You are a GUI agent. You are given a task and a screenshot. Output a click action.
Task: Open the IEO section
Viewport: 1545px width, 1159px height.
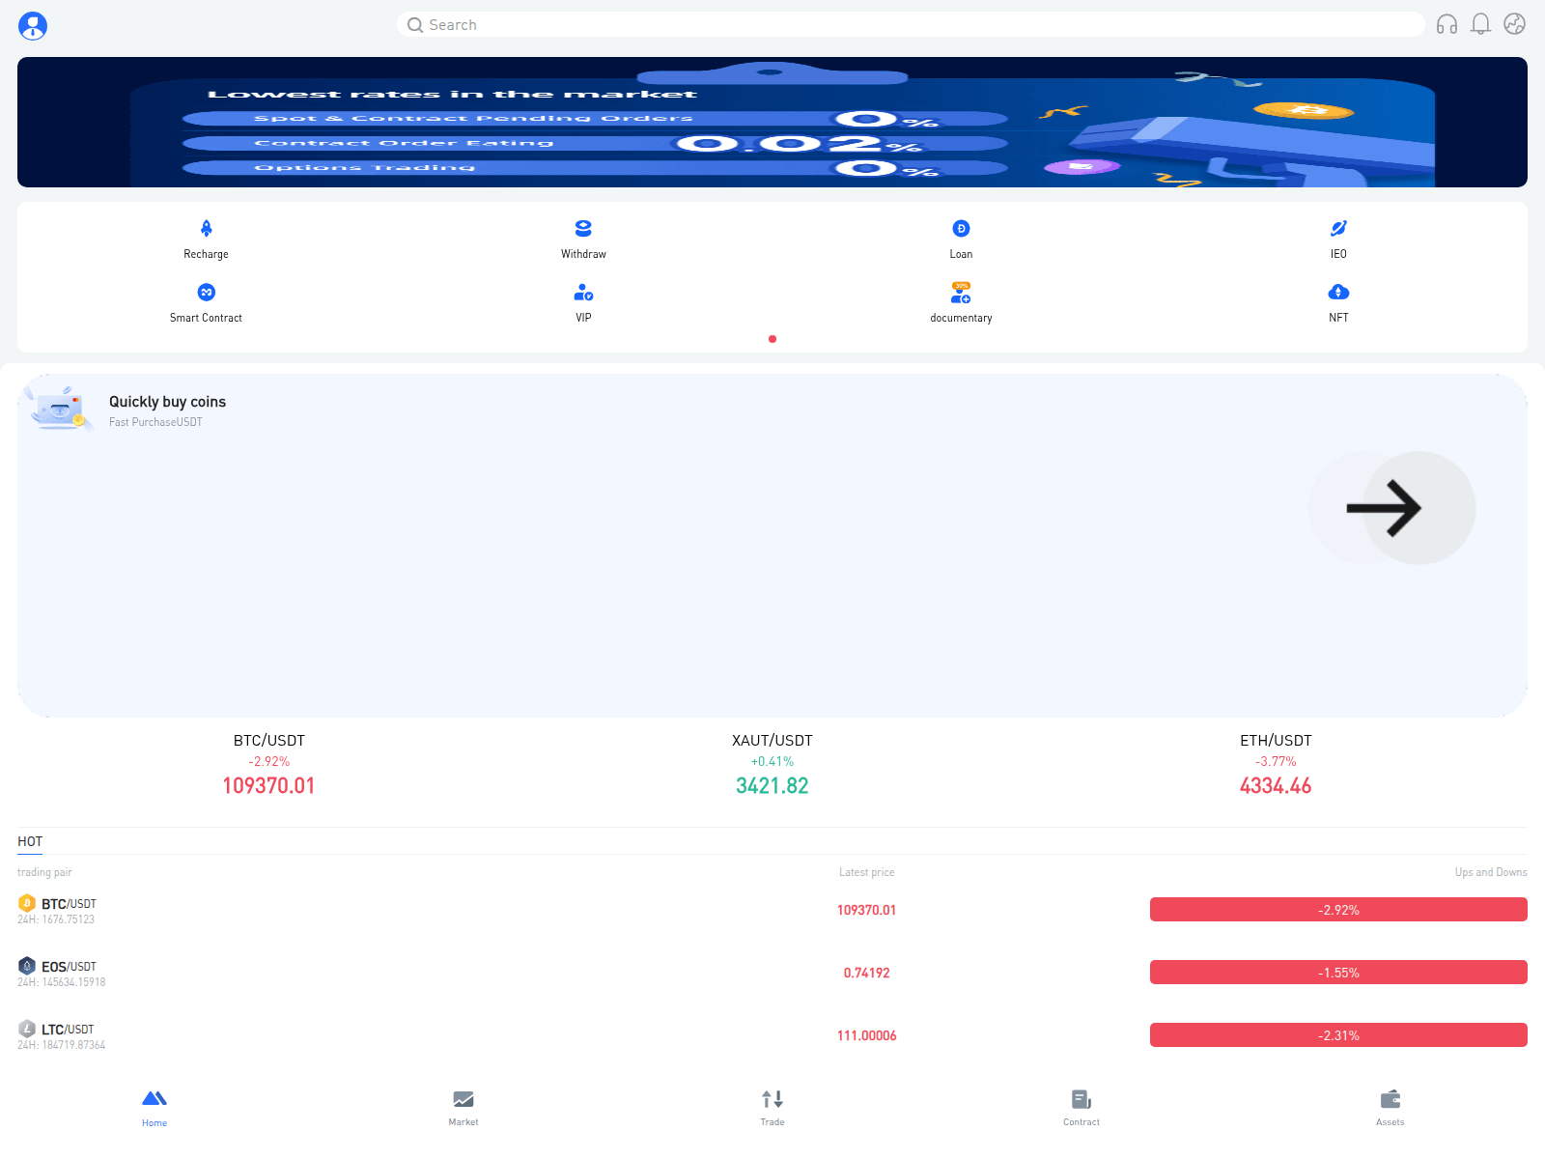coord(1338,239)
